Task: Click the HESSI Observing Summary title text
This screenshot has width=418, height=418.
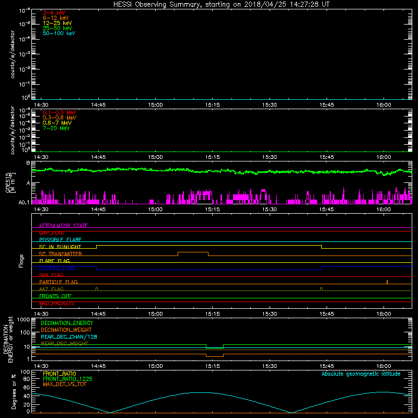Action: (x=221, y=5)
